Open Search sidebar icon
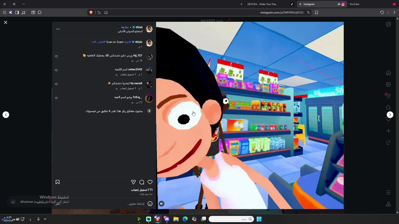The height and width of the screenshot is (224, 399). (388, 108)
